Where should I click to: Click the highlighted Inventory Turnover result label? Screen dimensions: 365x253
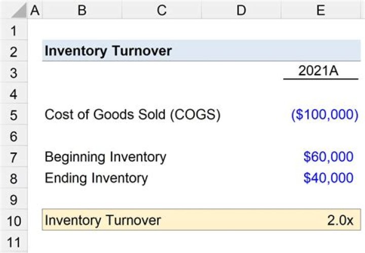click(103, 220)
